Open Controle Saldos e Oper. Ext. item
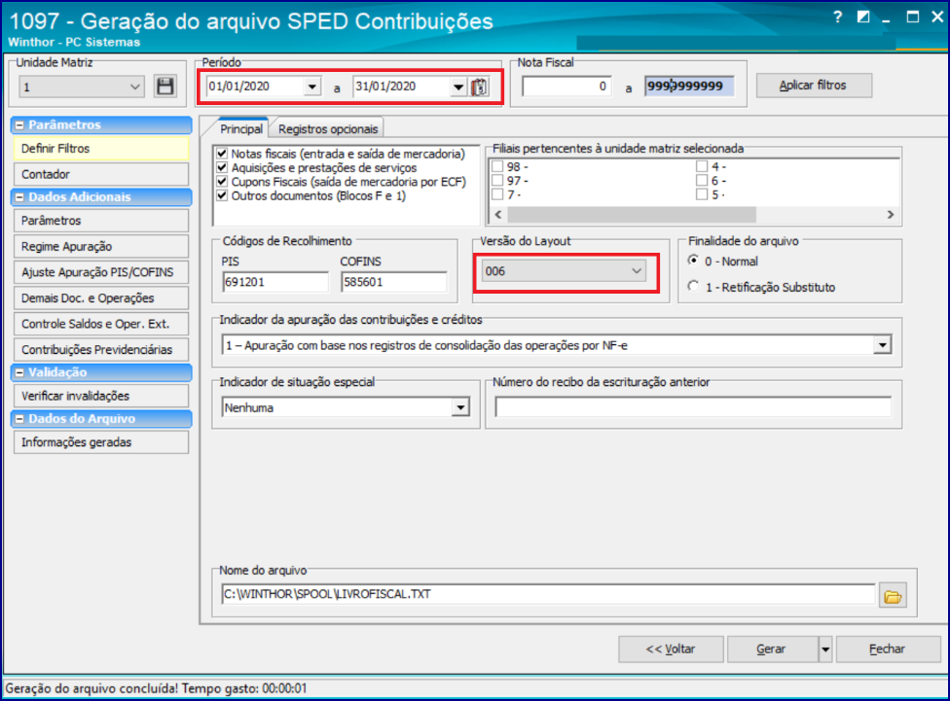950x701 pixels. 101,324
